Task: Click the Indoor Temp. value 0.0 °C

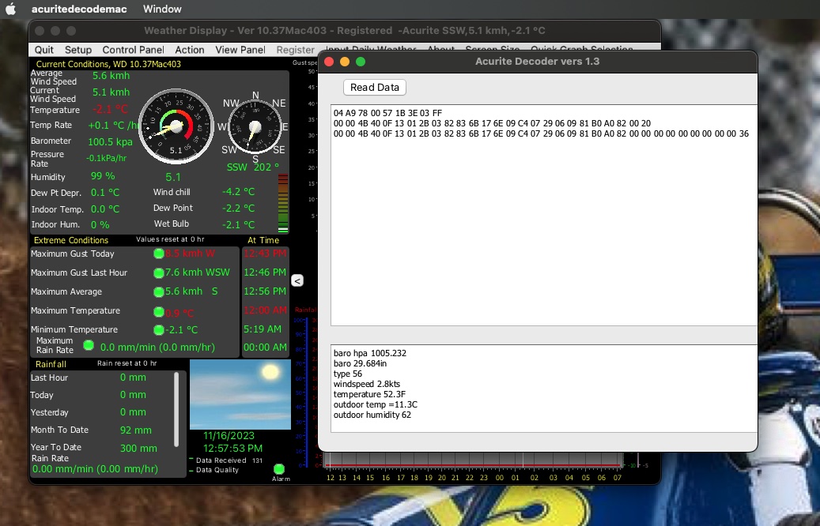Action: tap(105, 209)
